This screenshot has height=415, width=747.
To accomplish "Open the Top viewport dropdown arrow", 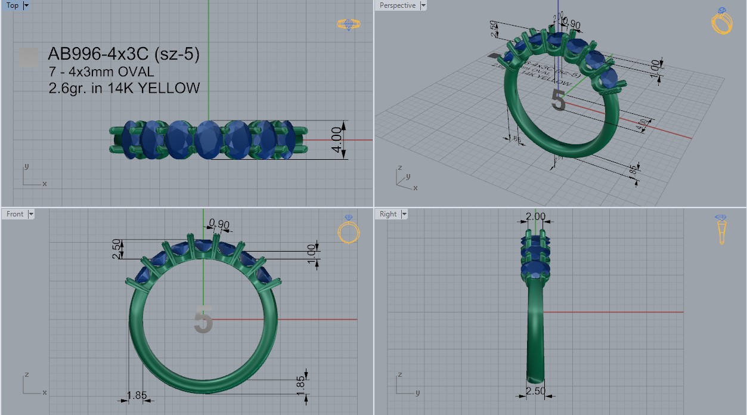I will pos(26,5).
